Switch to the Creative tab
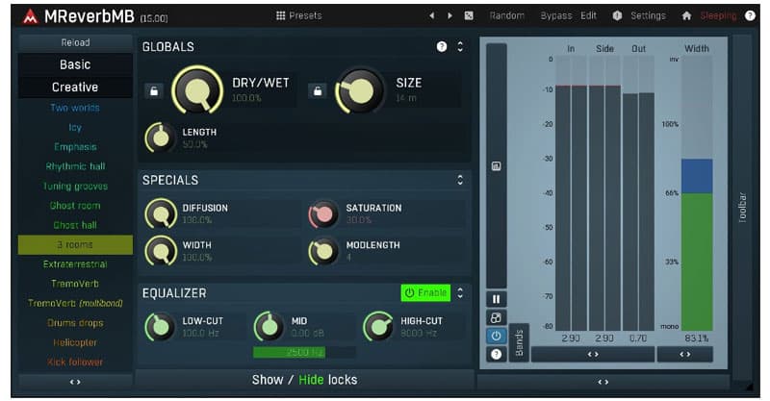 (x=75, y=87)
